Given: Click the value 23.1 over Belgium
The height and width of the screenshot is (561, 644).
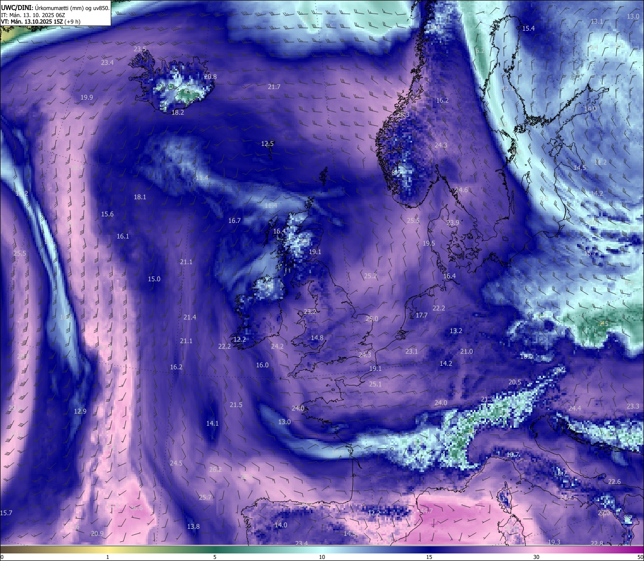Looking at the screenshot, I should [412, 352].
